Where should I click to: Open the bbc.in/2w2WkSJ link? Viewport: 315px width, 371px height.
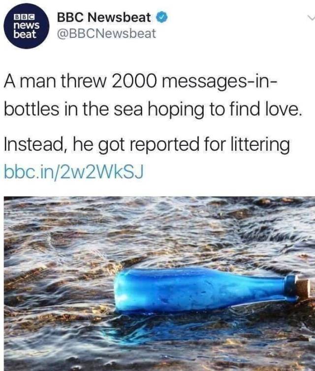click(x=74, y=172)
